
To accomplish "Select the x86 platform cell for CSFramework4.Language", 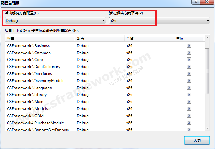I will pos(129,88).
